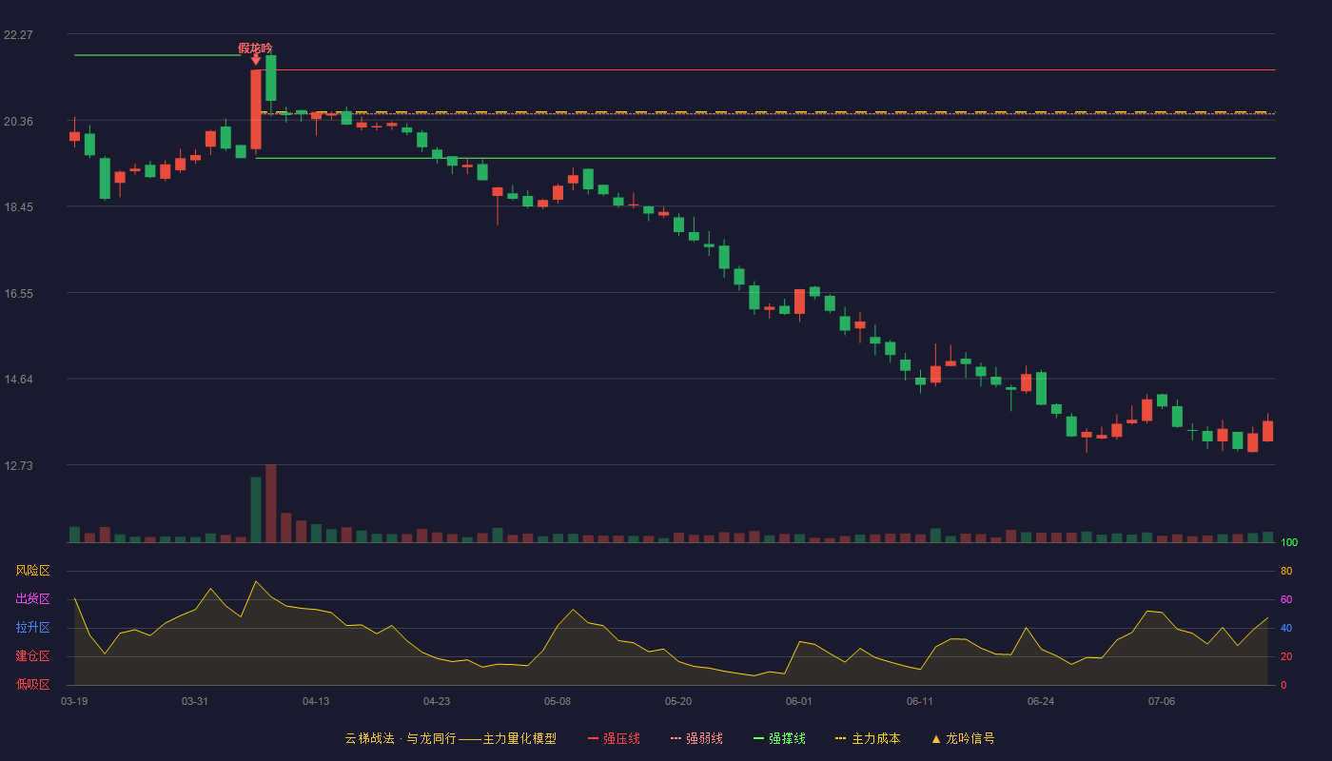Toggle the 强撑线 legend entry
1332x761 pixels.
coord(779,738)
